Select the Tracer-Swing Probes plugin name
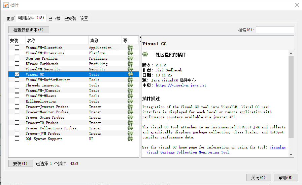Screen dimensions: 302x185 (45, 117)
